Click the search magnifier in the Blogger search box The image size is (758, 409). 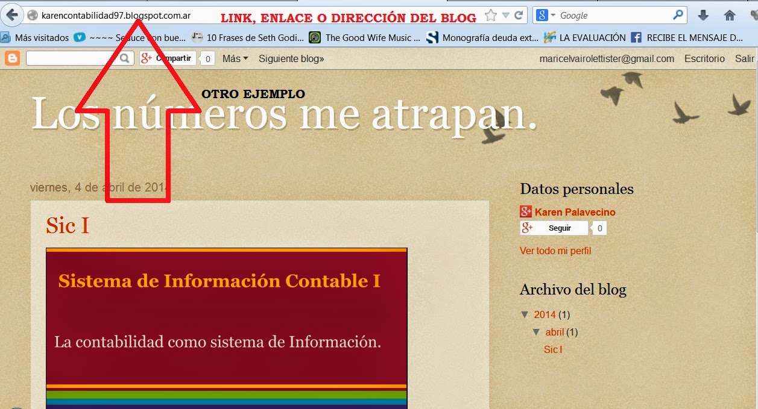pyautogui.click(x=124, y=58)
